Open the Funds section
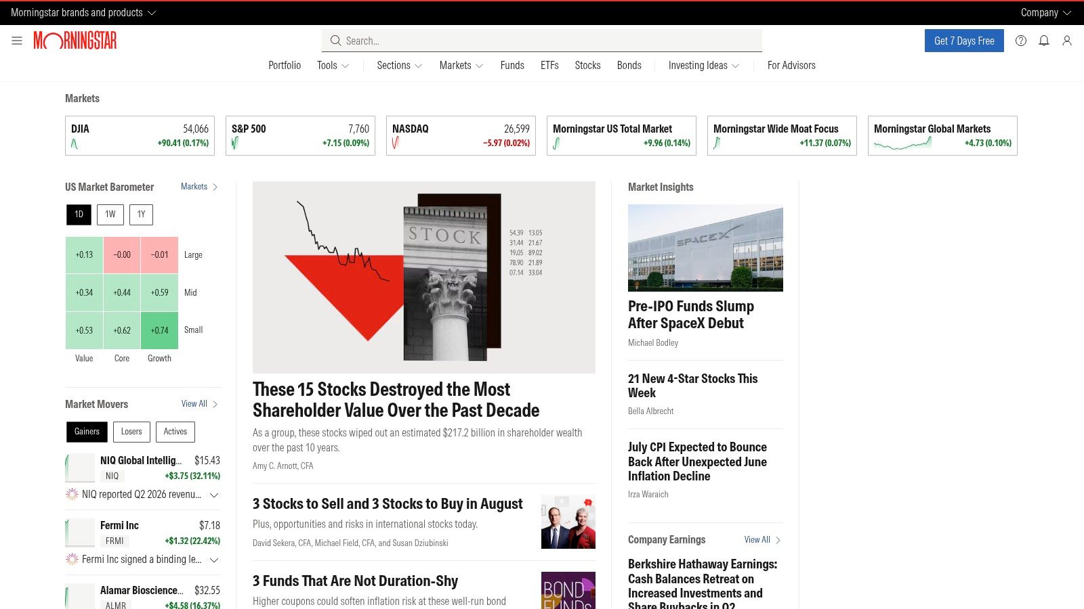 click(x=512, y=66)
